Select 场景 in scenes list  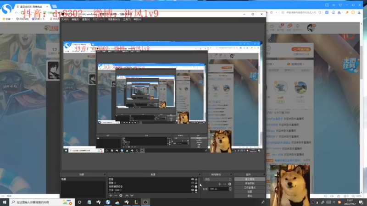[83, 179]
